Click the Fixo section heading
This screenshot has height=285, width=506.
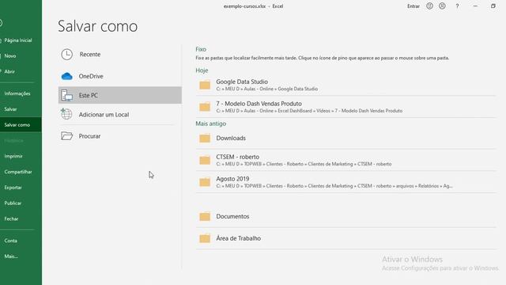point(201,49)
